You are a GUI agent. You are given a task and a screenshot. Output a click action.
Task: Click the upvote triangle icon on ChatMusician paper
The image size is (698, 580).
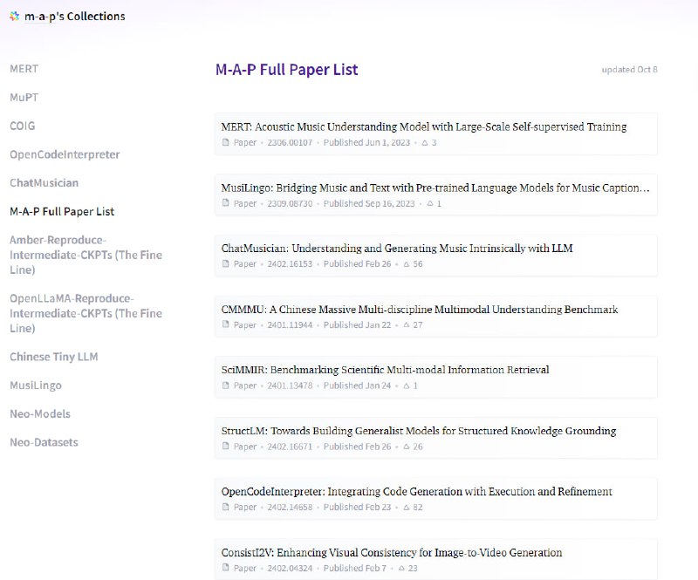(x=407, y=264)
